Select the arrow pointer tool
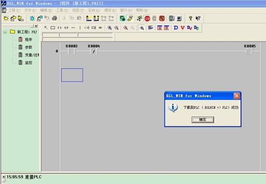Image resolution: width=266 pixels, height=184 pixels. (x=46, y=28)
